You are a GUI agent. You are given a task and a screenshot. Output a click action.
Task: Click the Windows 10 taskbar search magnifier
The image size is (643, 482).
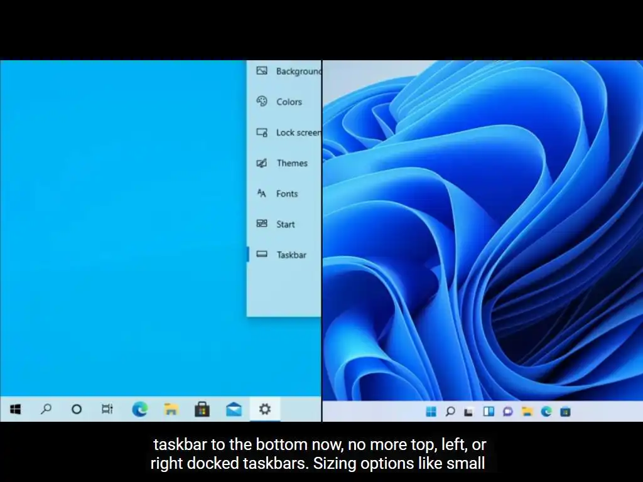coord(46,409)
